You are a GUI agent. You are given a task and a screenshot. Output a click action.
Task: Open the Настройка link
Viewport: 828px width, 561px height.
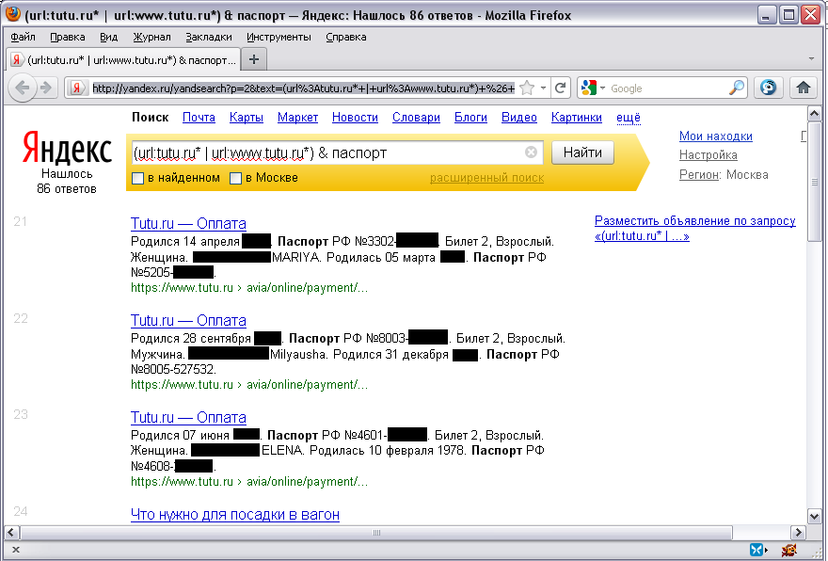[x=709, y=155]
